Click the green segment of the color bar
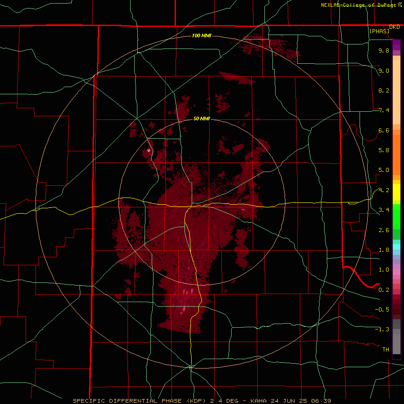 click(x=396, y=217)
